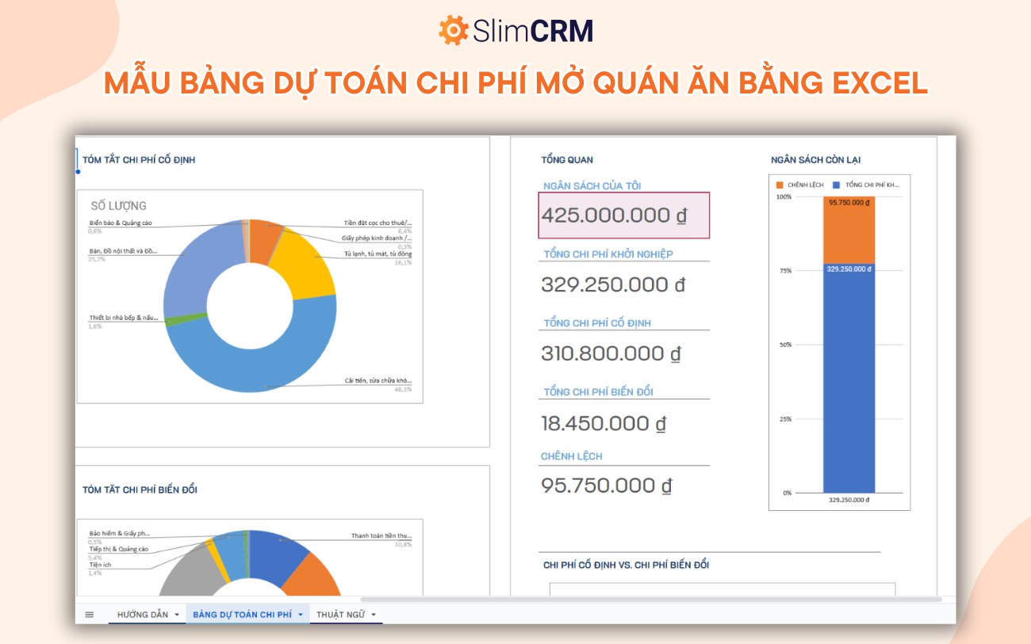The width and height of the screenshot is (1031, 644).
Task: Click the CHI PHÍ CỐ ĐỊNH VS. CHI PHÍ BIẾN ĐỔI heading
Action: coord(626,565)
